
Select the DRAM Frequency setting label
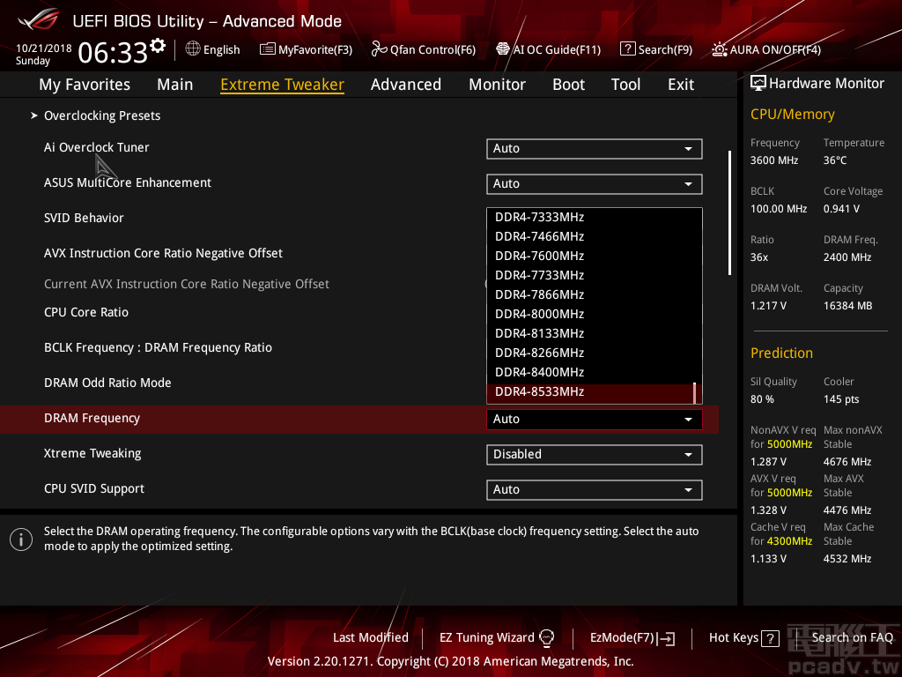[92, 419]
